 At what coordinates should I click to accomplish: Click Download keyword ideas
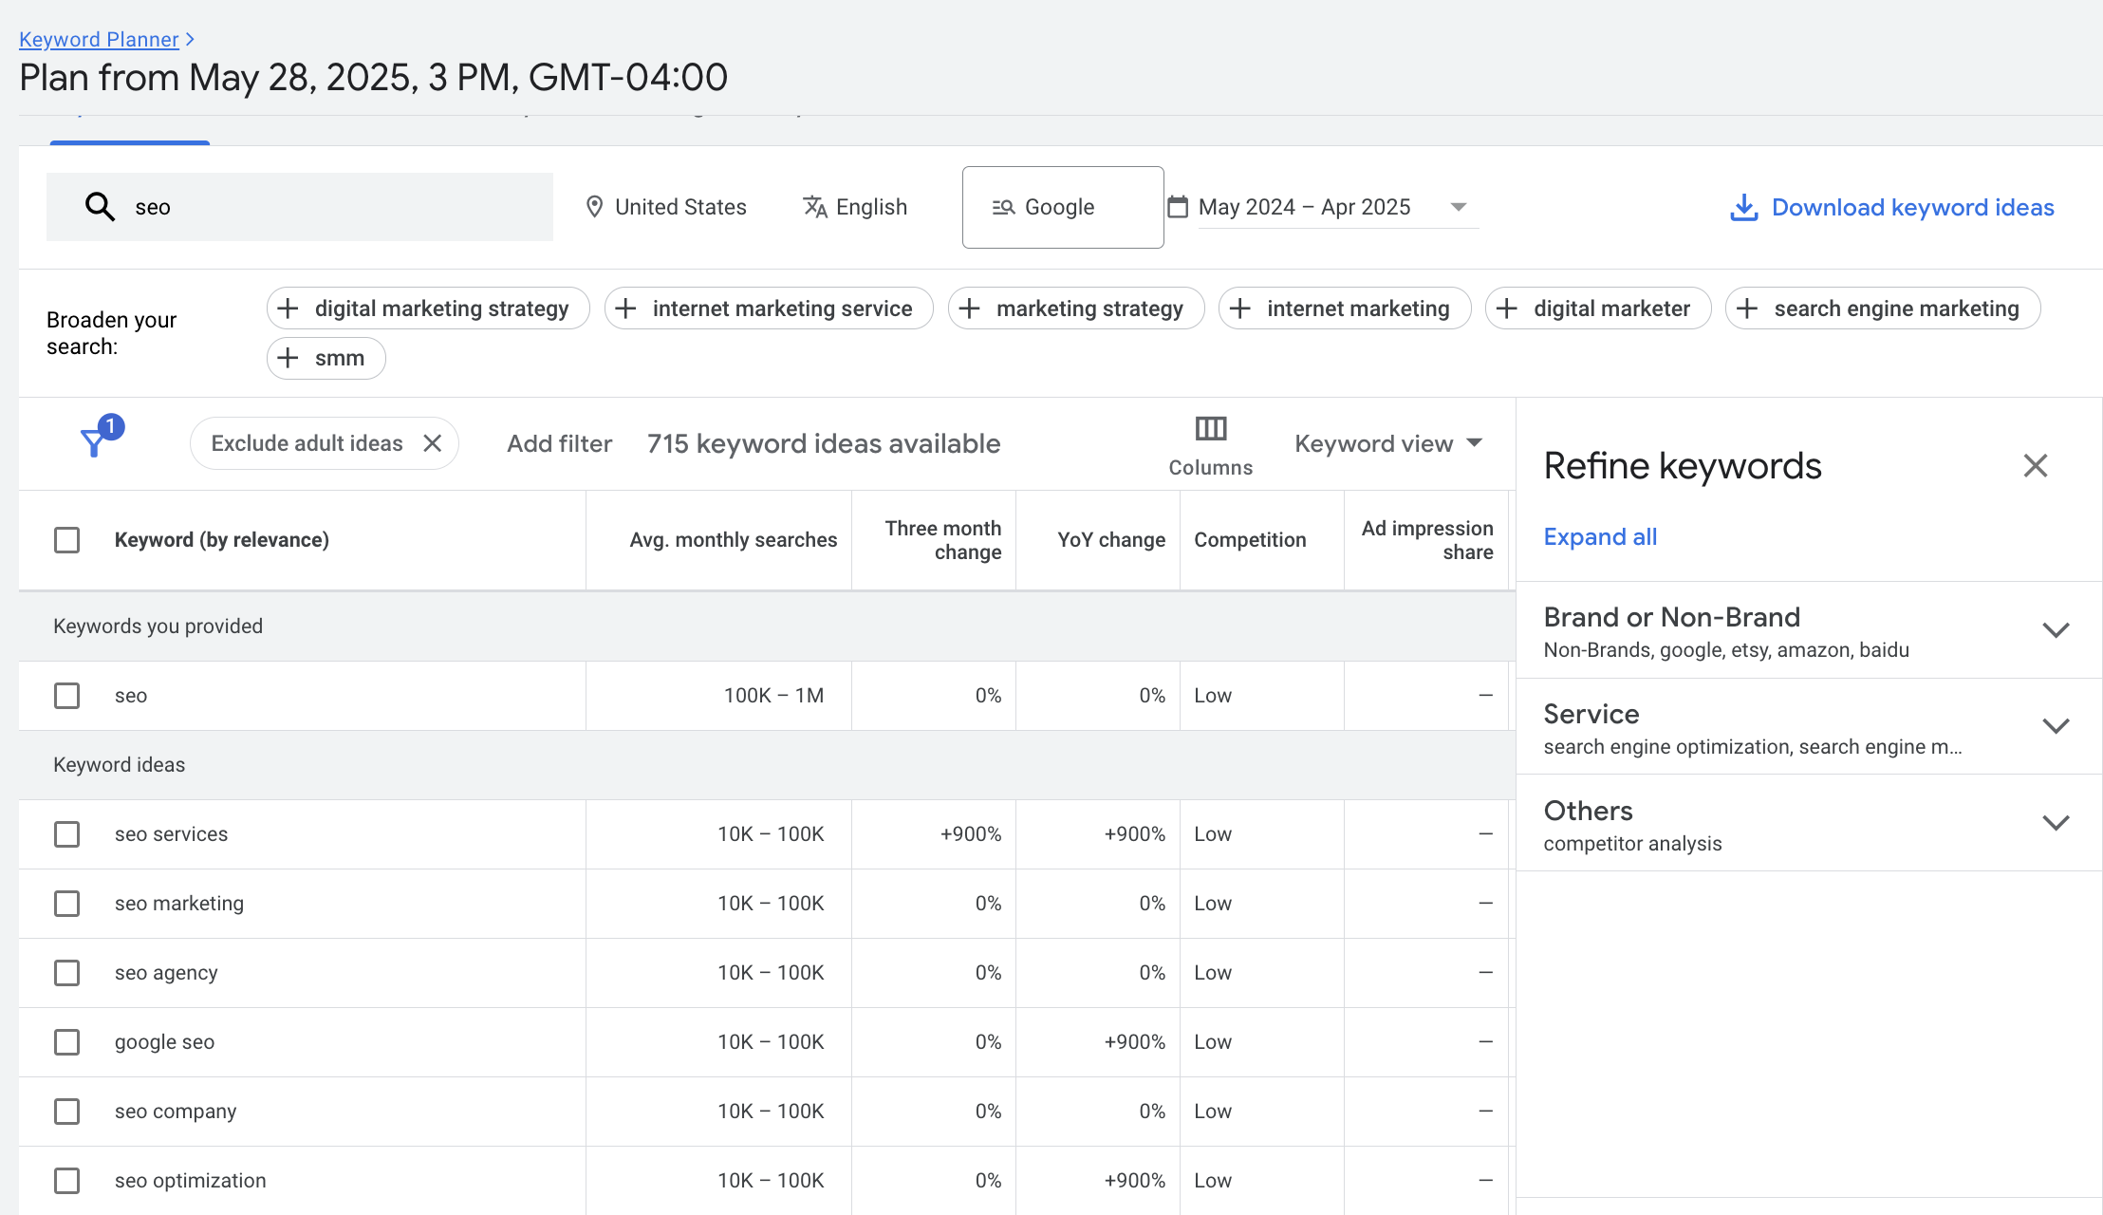(1912, 207)
